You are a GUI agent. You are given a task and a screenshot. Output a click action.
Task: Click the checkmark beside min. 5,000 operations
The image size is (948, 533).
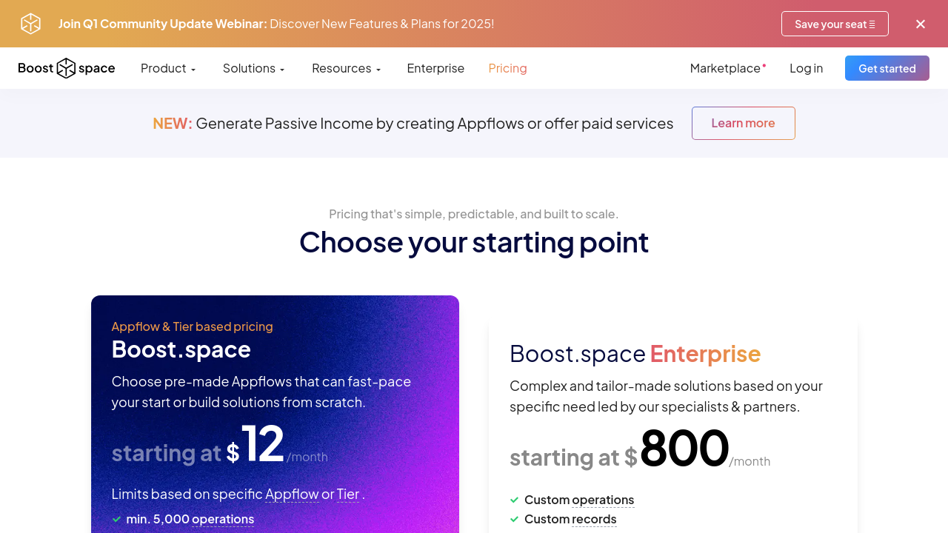point(116,520)
